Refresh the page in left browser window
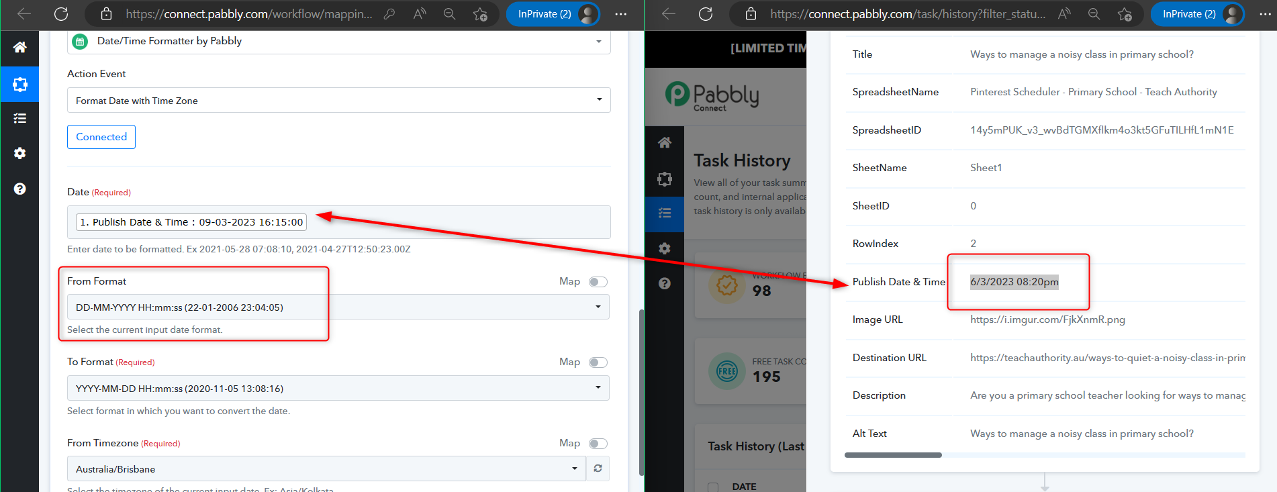The height and width of the screenshot is (492, 1277). 61,14
